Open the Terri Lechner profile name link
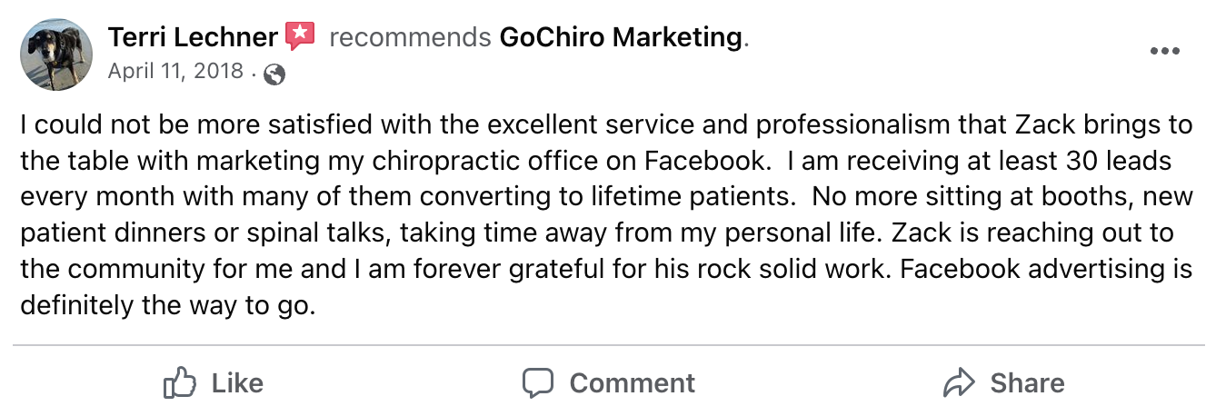 (x=193, y=37)
